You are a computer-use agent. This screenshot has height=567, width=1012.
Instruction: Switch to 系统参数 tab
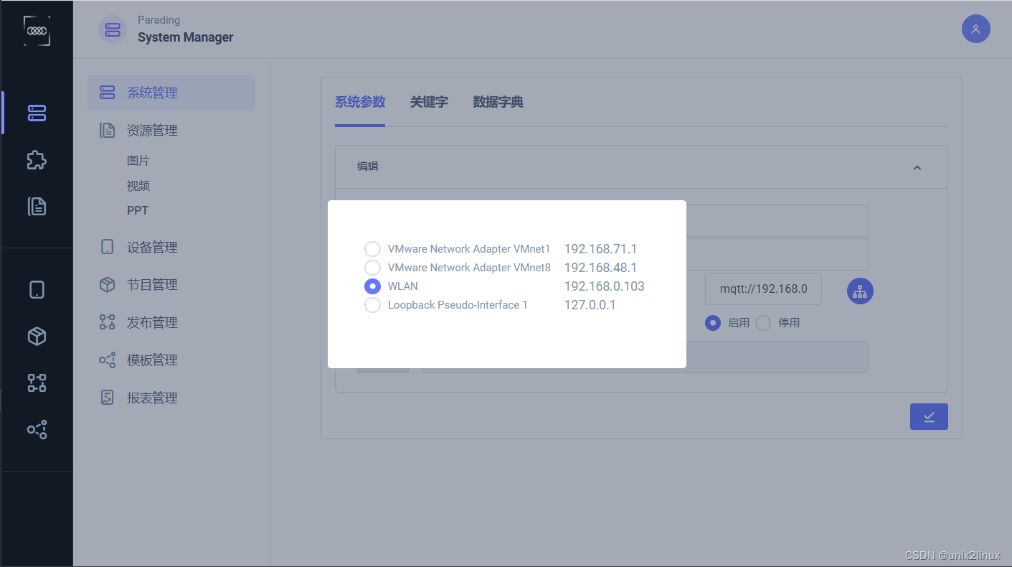click(x=360, y=102)
